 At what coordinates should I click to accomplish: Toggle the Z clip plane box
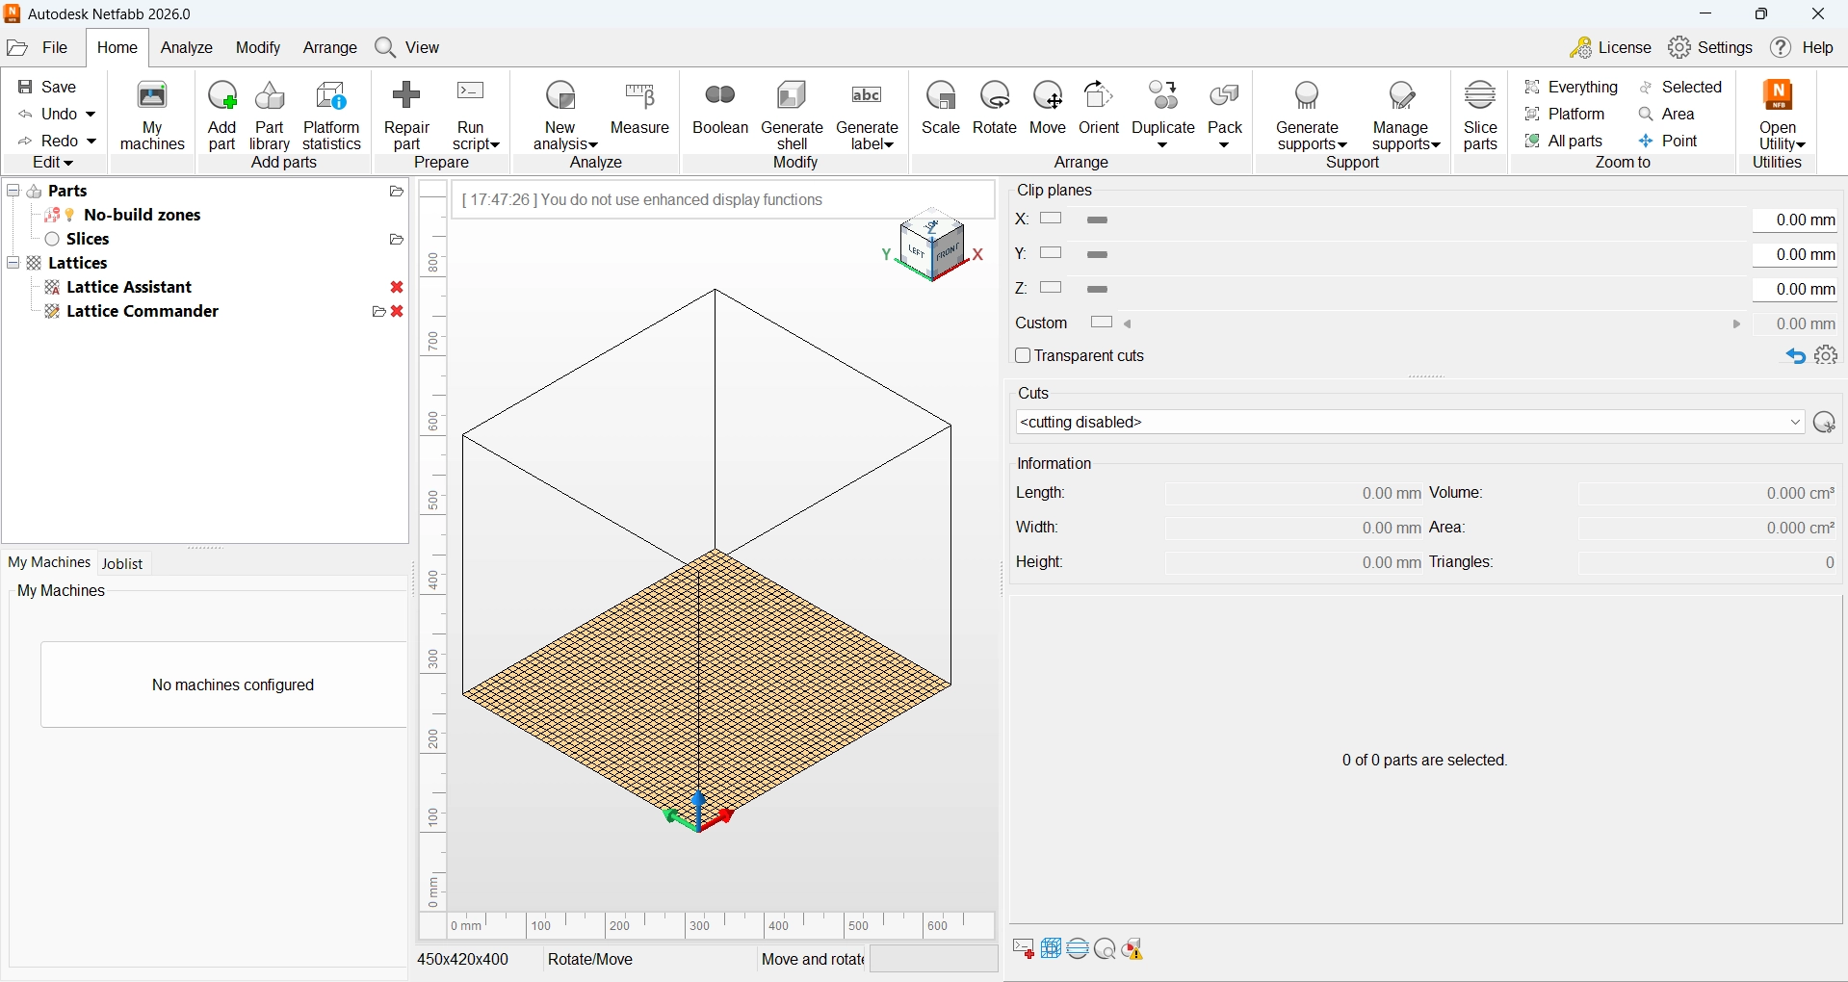click(x=1052, y=288)
